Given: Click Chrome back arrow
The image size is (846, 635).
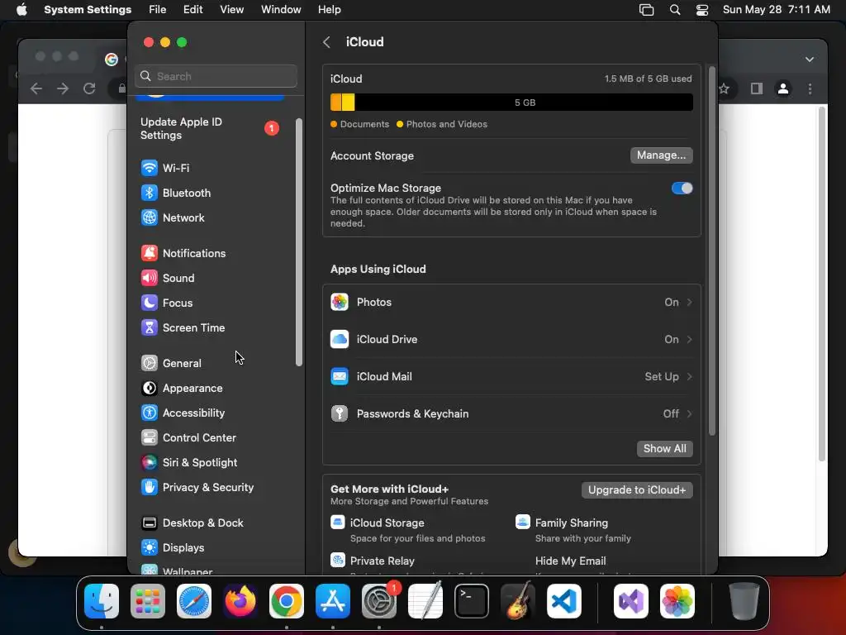Looking at the screenshot, I should [36, 88].
